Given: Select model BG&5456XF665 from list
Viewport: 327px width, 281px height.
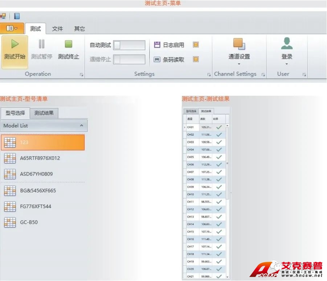Looking at the screenshot, I should (38, 190).
